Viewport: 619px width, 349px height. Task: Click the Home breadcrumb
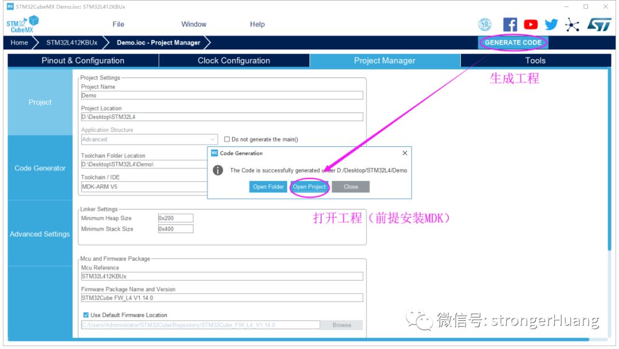click(x=19, y=42)
